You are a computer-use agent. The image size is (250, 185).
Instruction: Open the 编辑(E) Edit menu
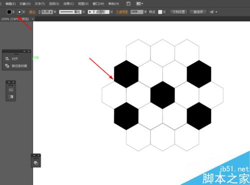point(10,3)
